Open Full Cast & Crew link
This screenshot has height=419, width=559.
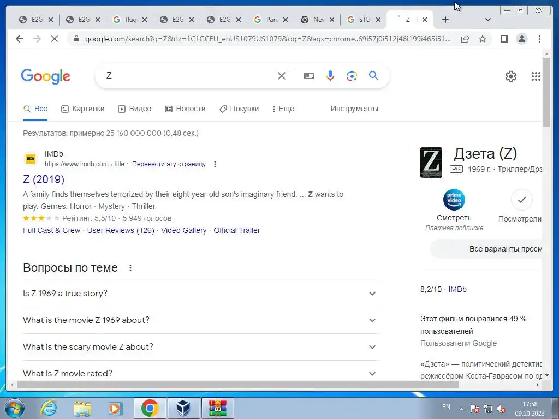click(x=52, y=231)
